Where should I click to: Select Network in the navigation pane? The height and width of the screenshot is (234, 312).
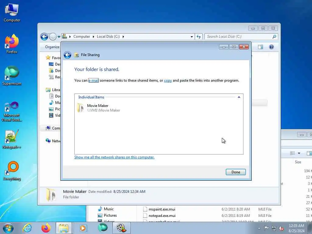(x=53, y=141)
